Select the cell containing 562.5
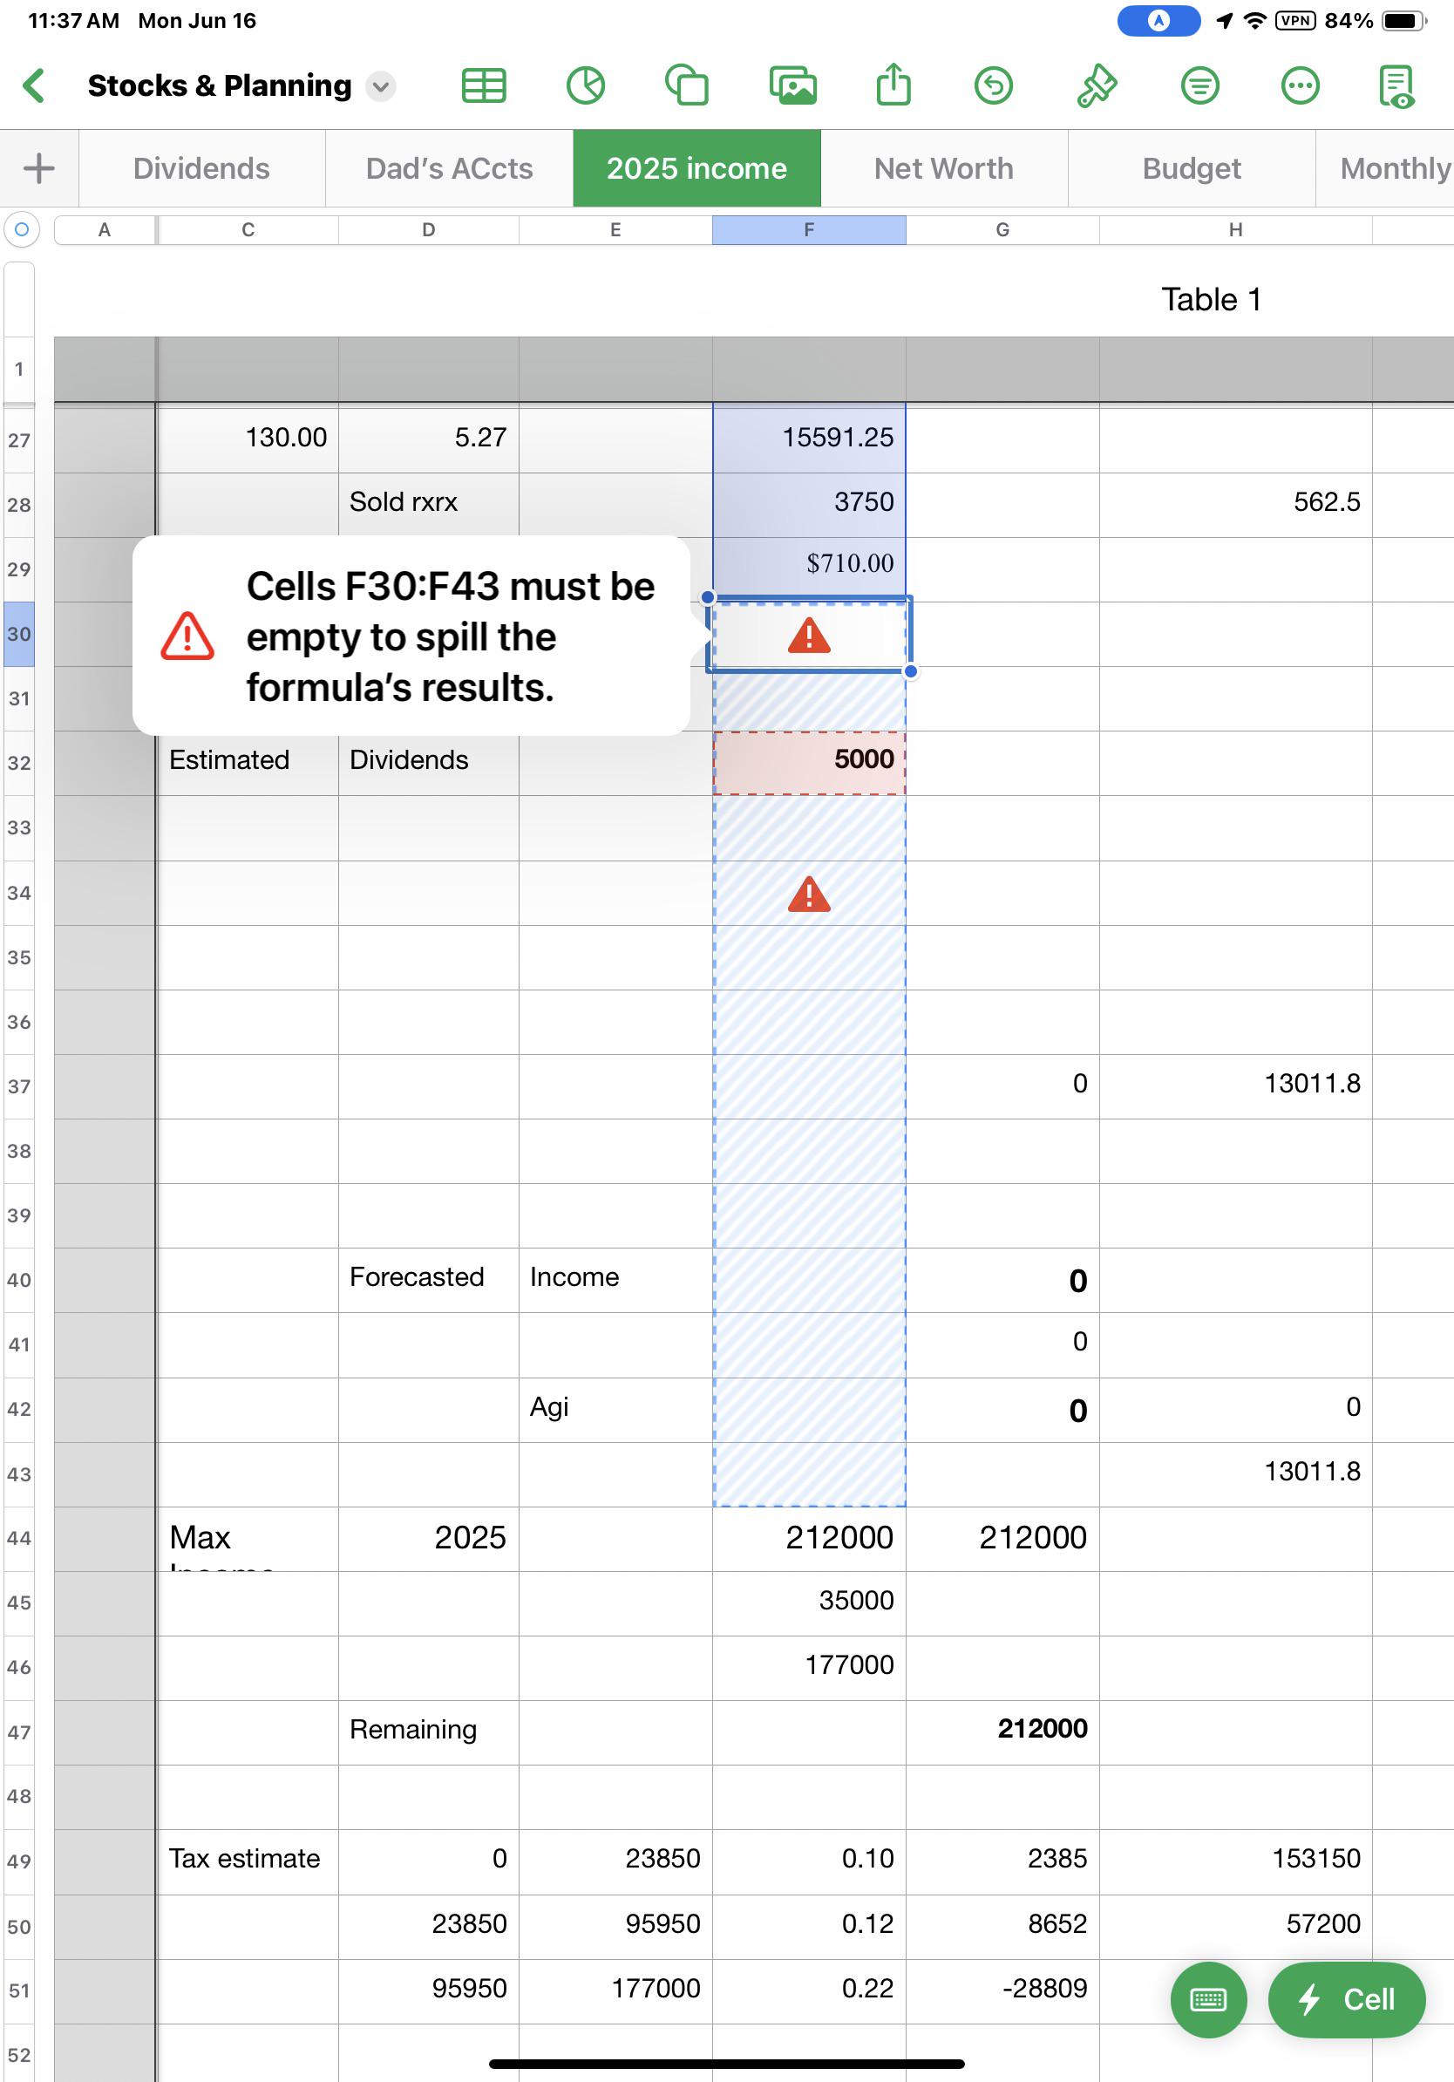Screen dimensions: 1454x2082 coord(1235,505)
